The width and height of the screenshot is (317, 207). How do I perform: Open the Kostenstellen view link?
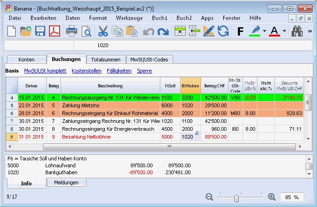tap(86, 71)
